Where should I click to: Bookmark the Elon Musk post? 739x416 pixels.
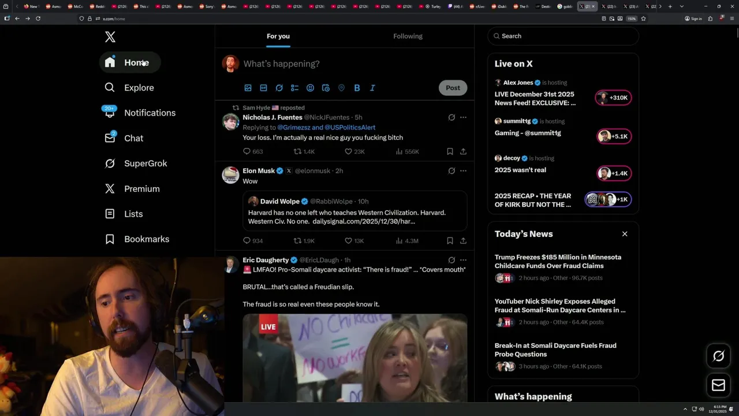click(450, 241)
